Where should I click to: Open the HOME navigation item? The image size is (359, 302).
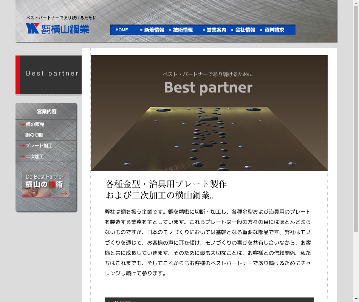click(122, 30)
